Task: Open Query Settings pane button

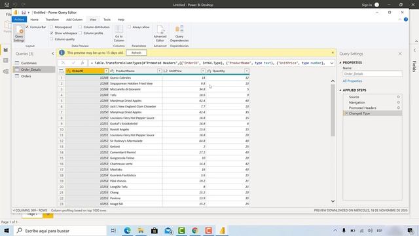Action: pos(19,33)
